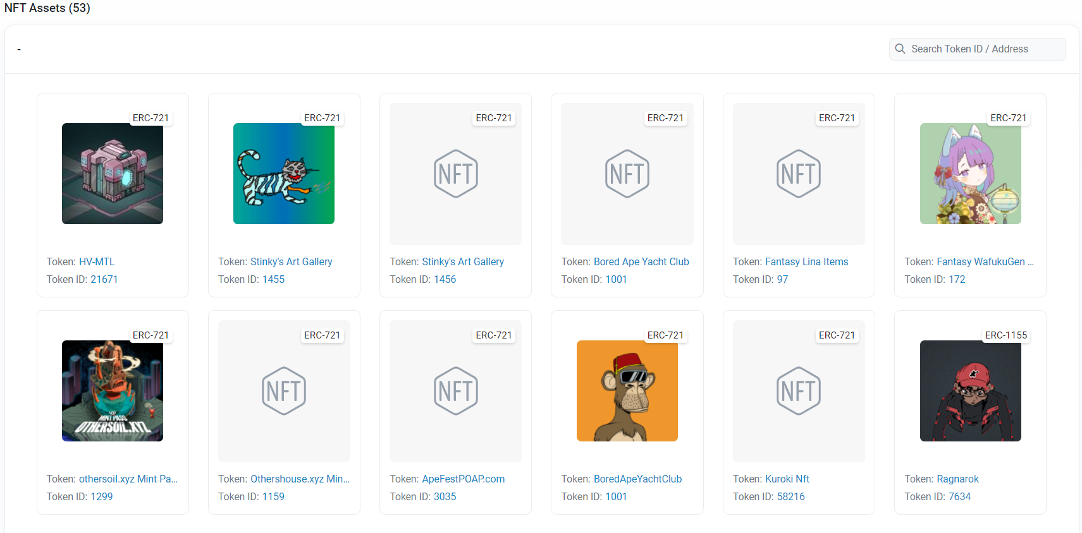Open the ApeFestPOAP.com token link

coord(464,479)
